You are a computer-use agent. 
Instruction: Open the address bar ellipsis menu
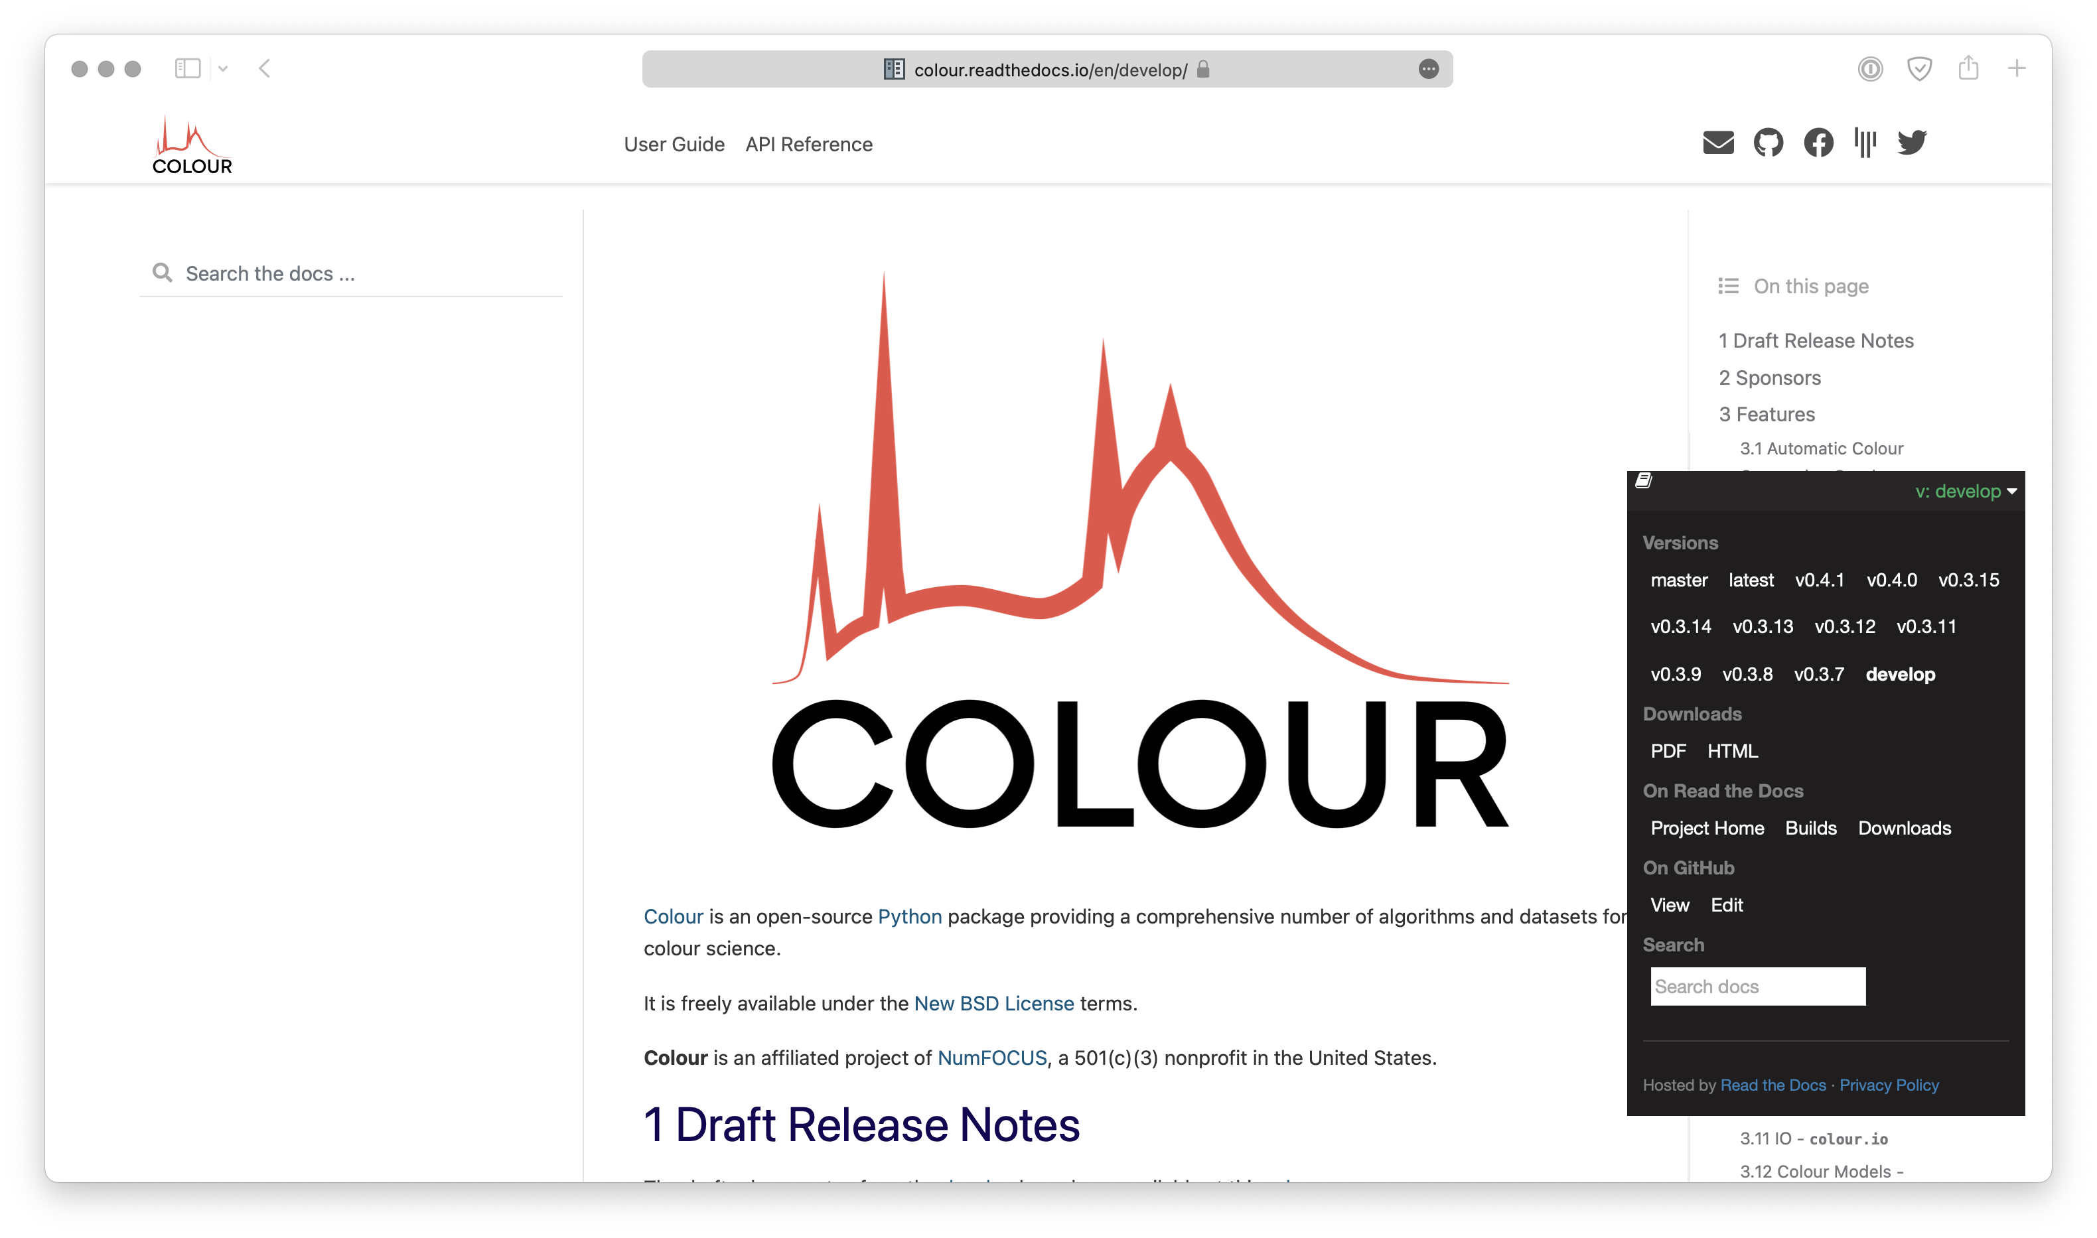(1428, 69)
